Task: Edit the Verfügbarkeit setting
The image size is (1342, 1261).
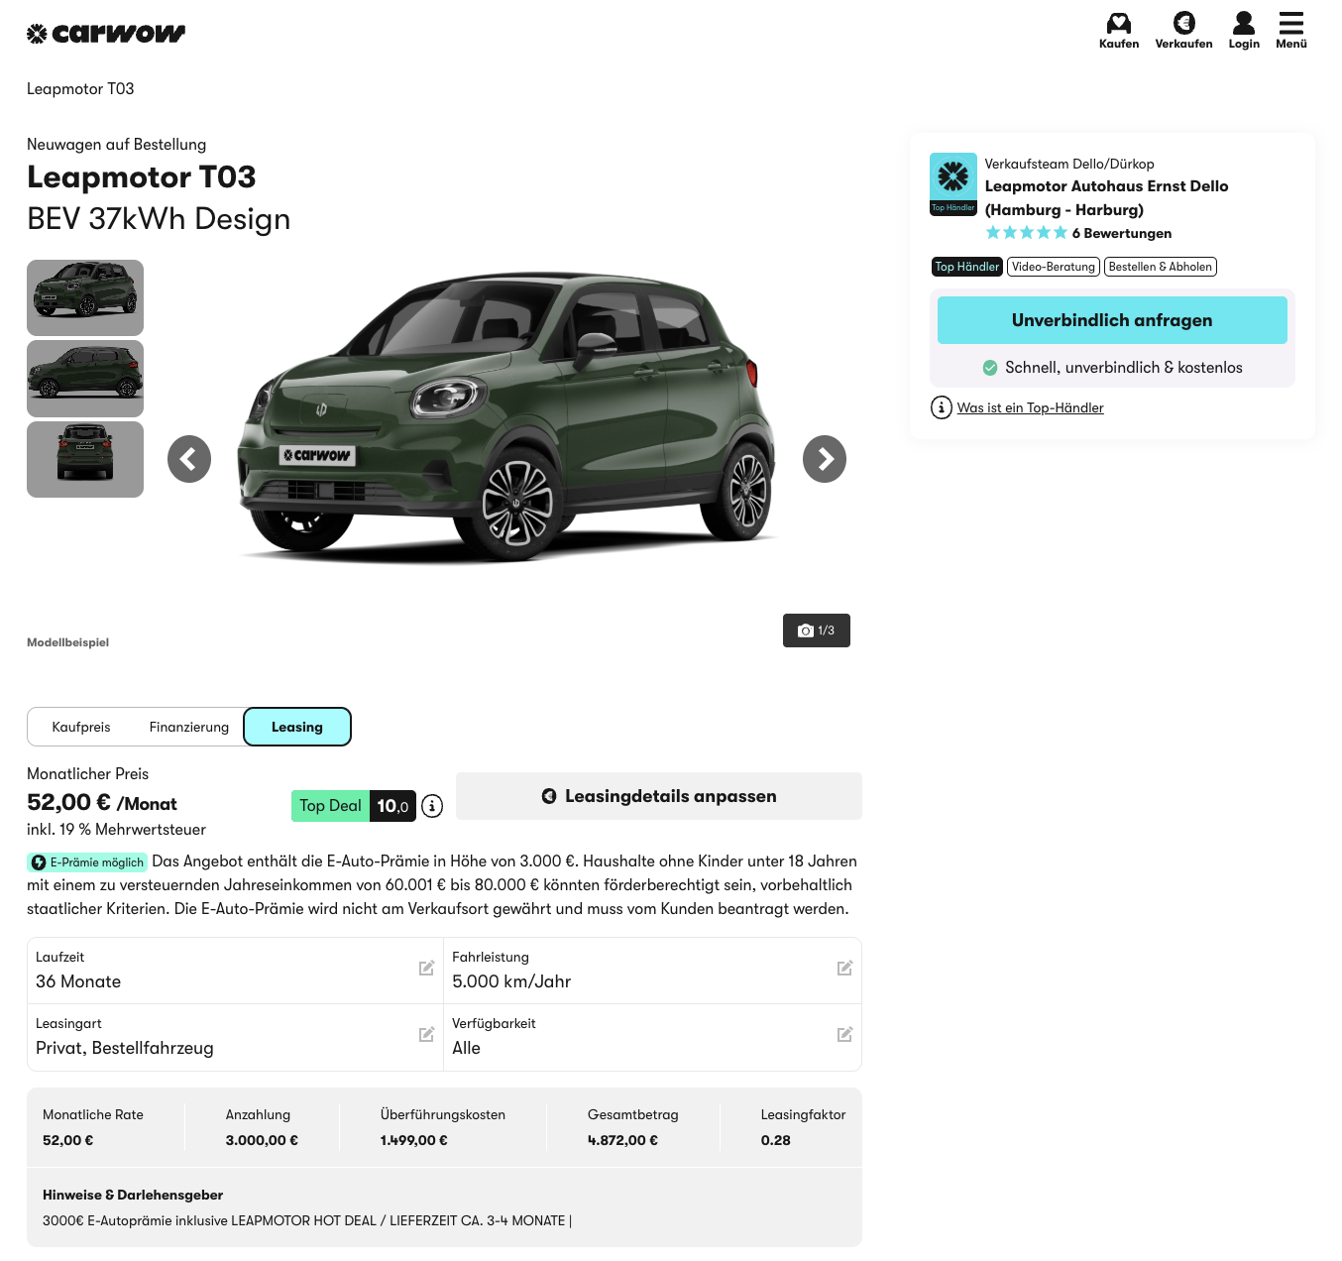Action: coord(844,1035)
